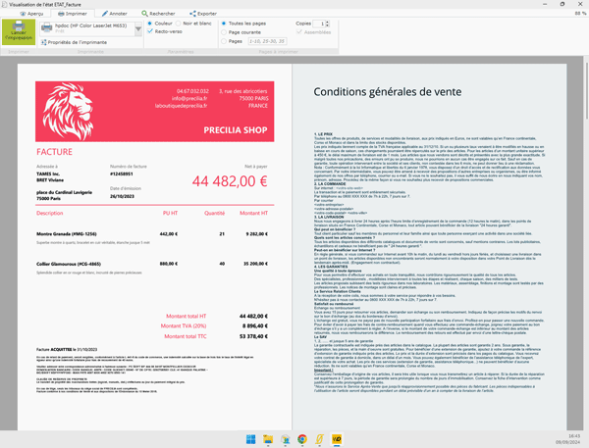Click the green Lancer l'impression button
The height and width of the screenshot is (448, 589).
[x=19, y=29]
